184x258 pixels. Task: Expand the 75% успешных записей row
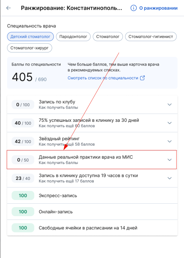coord(169,123)
